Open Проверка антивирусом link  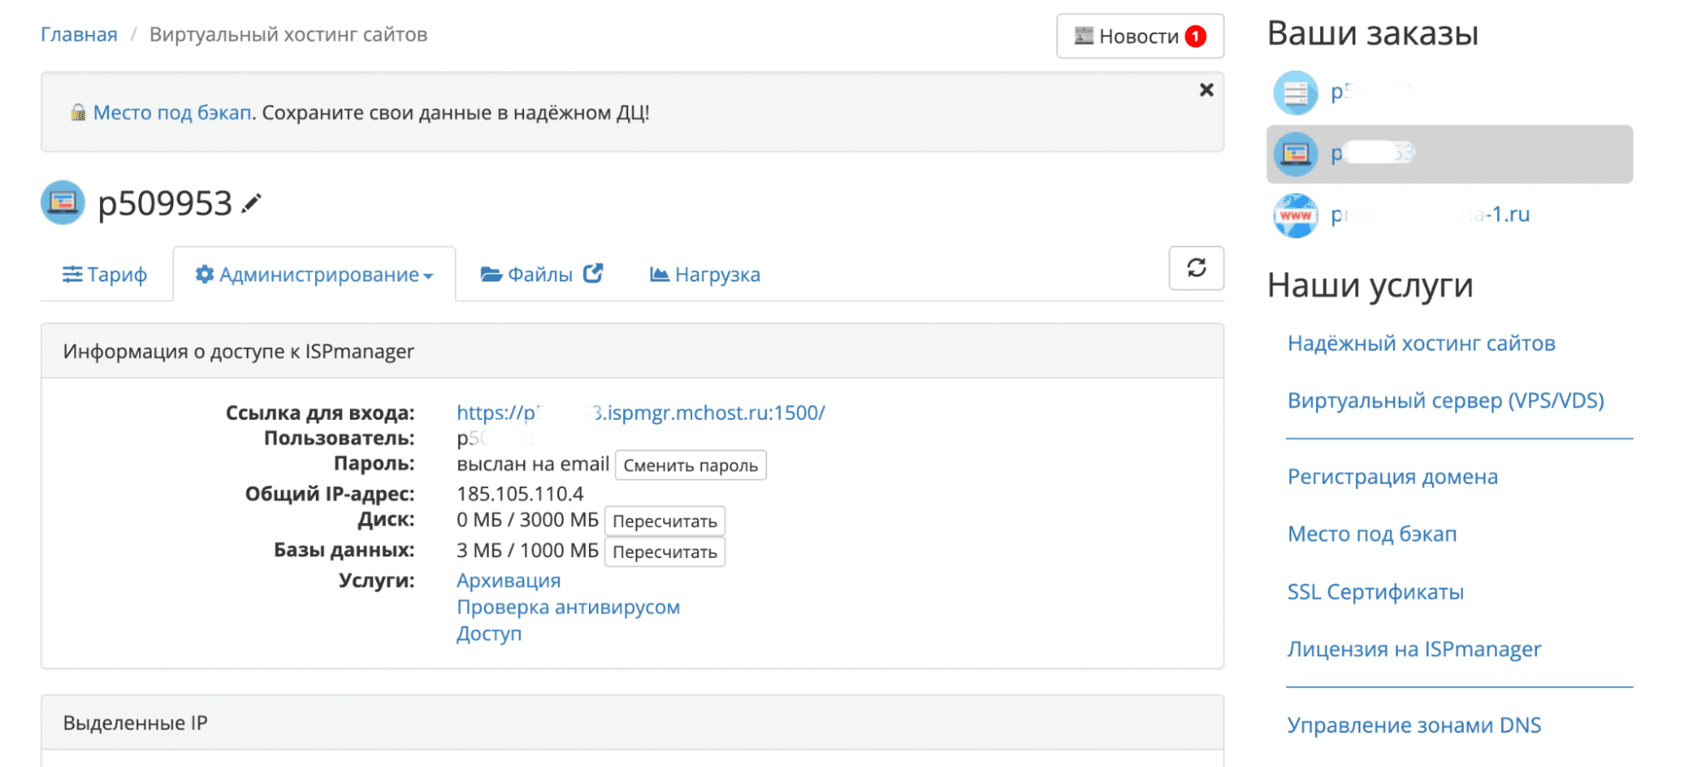click(568, 607)
